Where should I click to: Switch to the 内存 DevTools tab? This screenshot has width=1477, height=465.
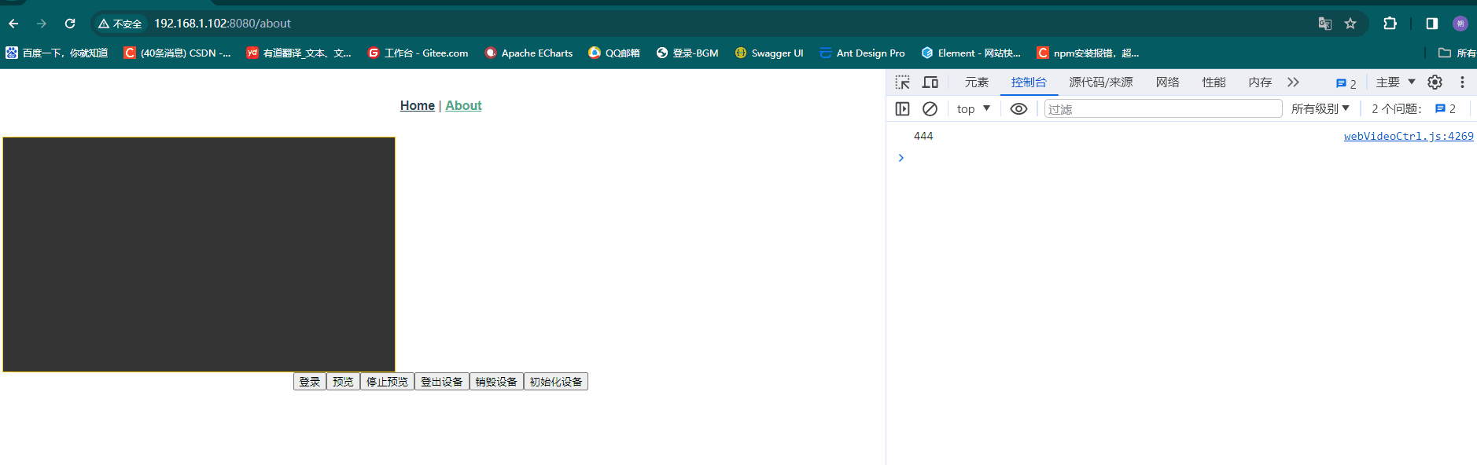(x=1260, y=82)
